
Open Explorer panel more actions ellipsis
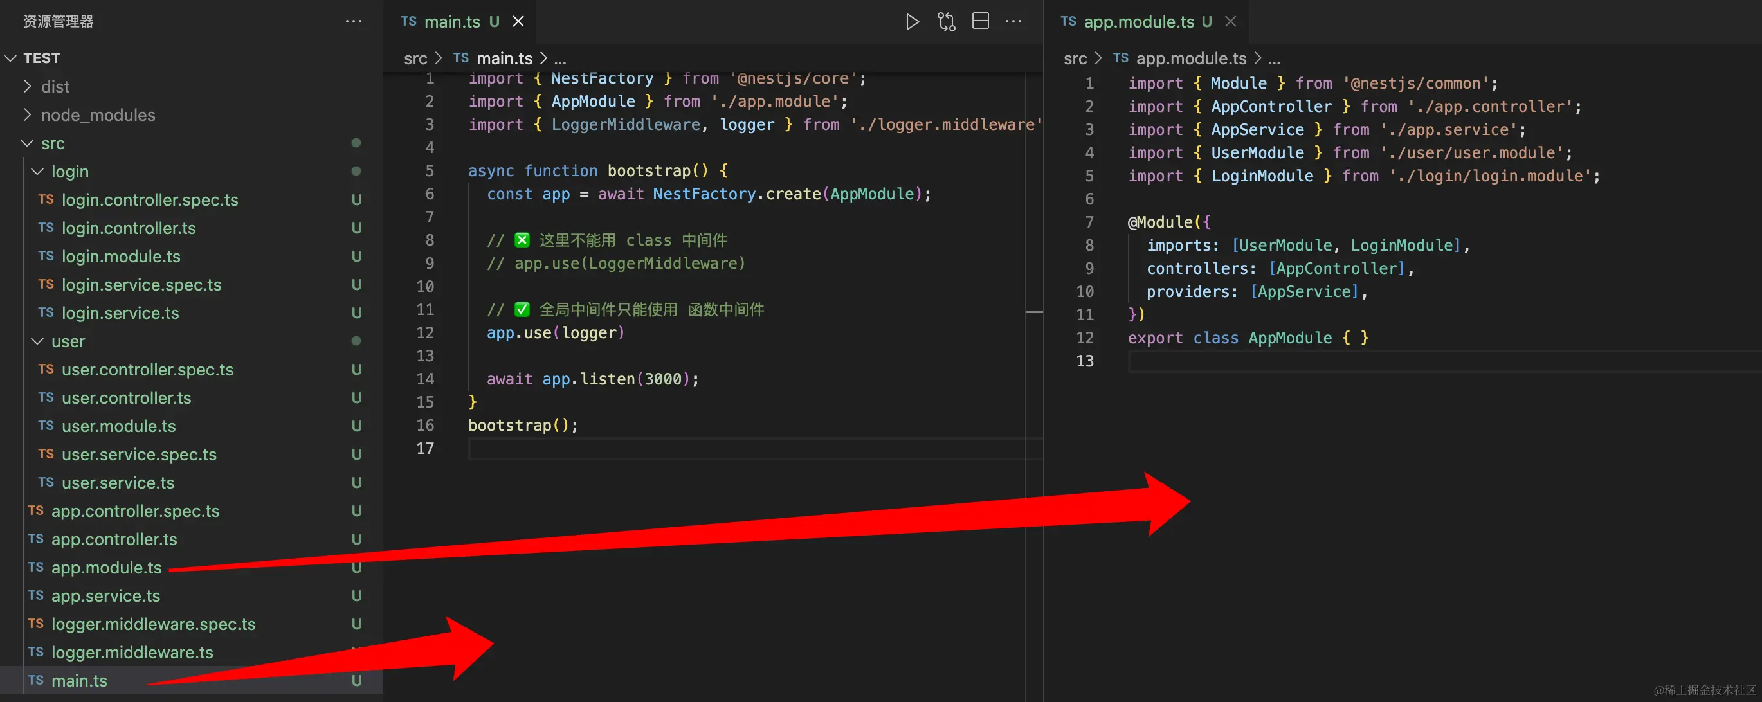point(354,22)
